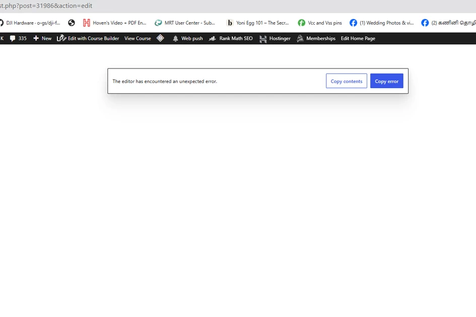Image resolution: width=476 pixels, height=317 pixels.
Task: Open Wedding Photos Facebook bookmark
Action: (382, 23)
